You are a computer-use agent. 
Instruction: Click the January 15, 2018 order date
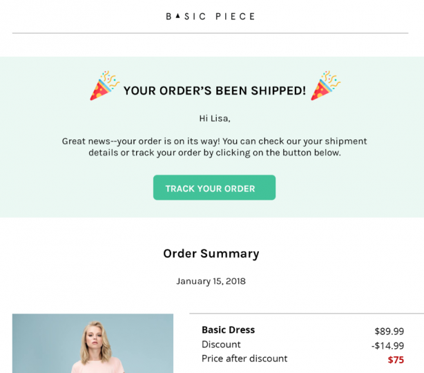[x=211, y=281]
